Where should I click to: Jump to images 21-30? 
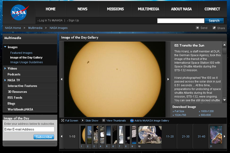point(186,137)
